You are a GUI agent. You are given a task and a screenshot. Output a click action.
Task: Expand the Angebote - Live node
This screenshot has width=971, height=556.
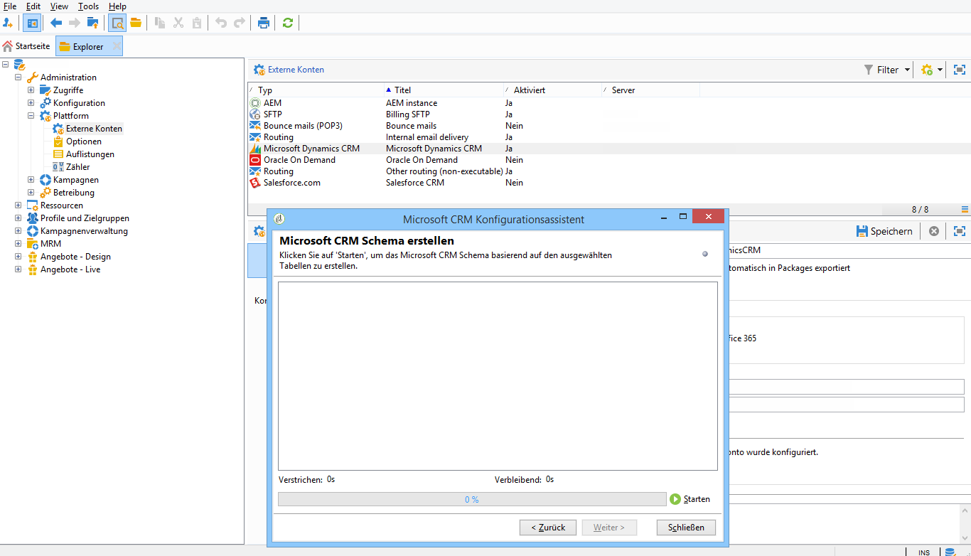coord(18,269)
